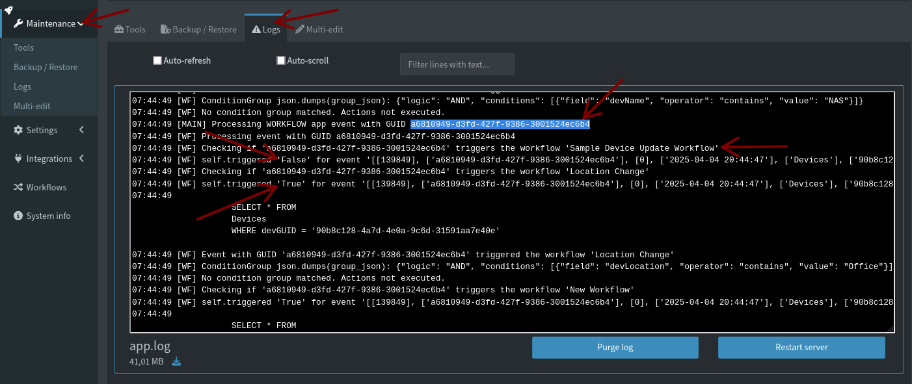The image size is (912, 384).
Task: Click the download icon below app.log
Action: pyautogui.click(x=176, y=361)
